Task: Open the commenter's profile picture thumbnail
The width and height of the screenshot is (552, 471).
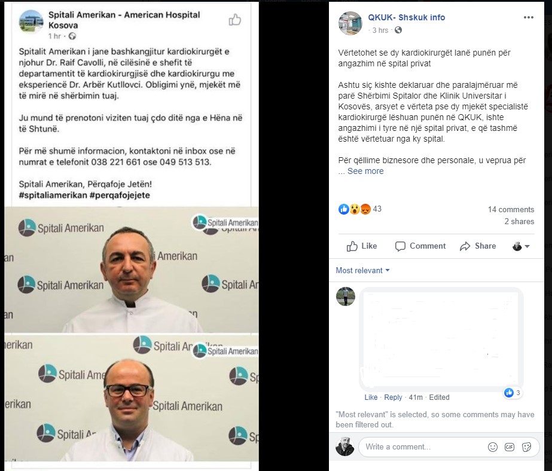Action: tap(346, 296)
